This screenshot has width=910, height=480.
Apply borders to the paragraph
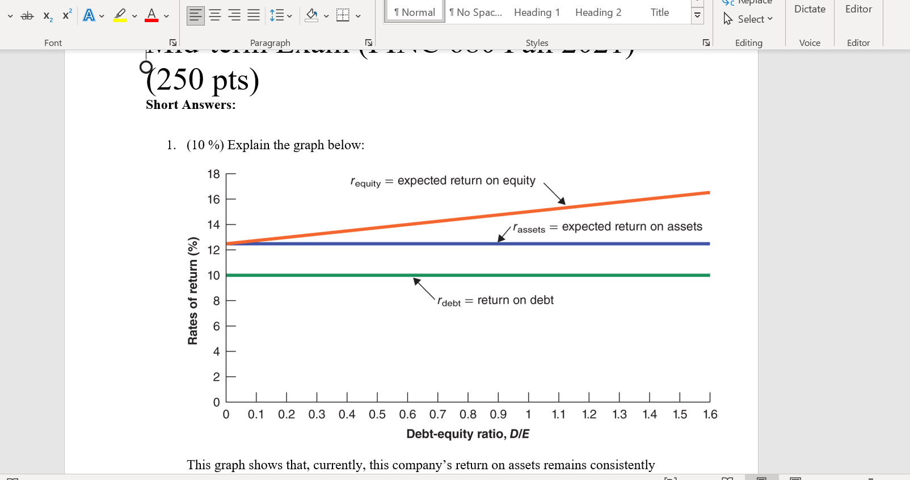(x=343, y=15)
